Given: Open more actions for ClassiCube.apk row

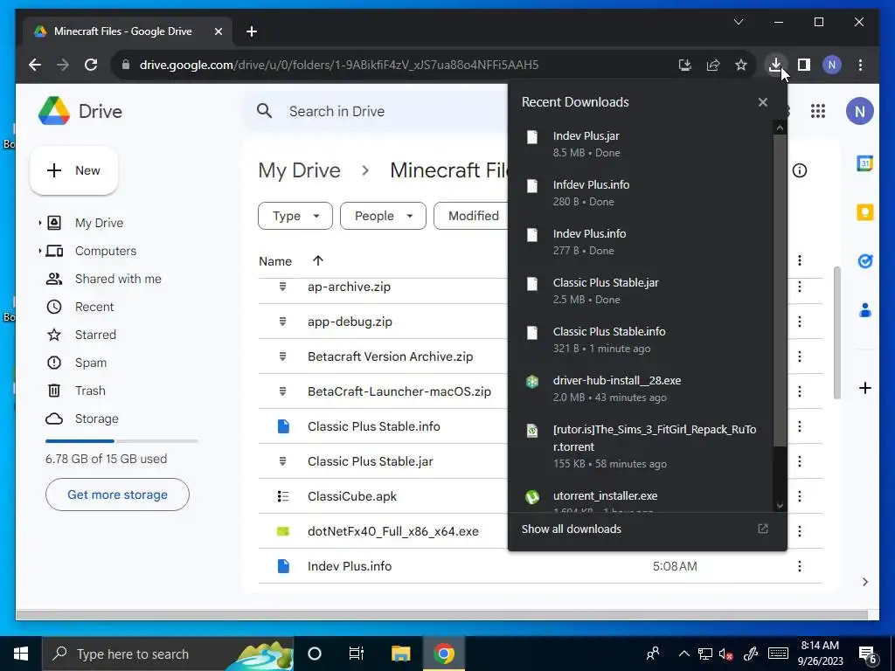Looking at the screenshot, I should (x=800, y=496).
